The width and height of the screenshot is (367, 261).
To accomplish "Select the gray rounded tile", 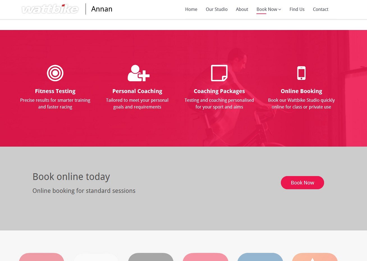I will click(151, 257).
